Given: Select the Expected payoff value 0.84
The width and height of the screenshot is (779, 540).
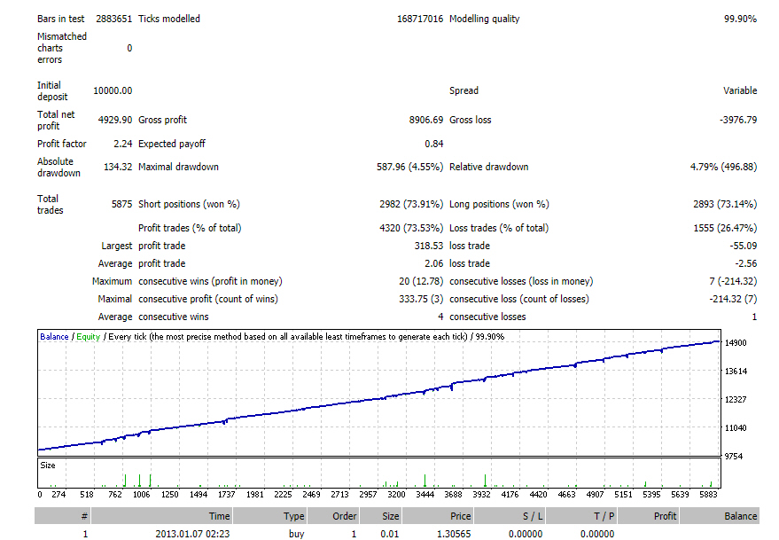Looking at the screenshot, I should (433, 144).
